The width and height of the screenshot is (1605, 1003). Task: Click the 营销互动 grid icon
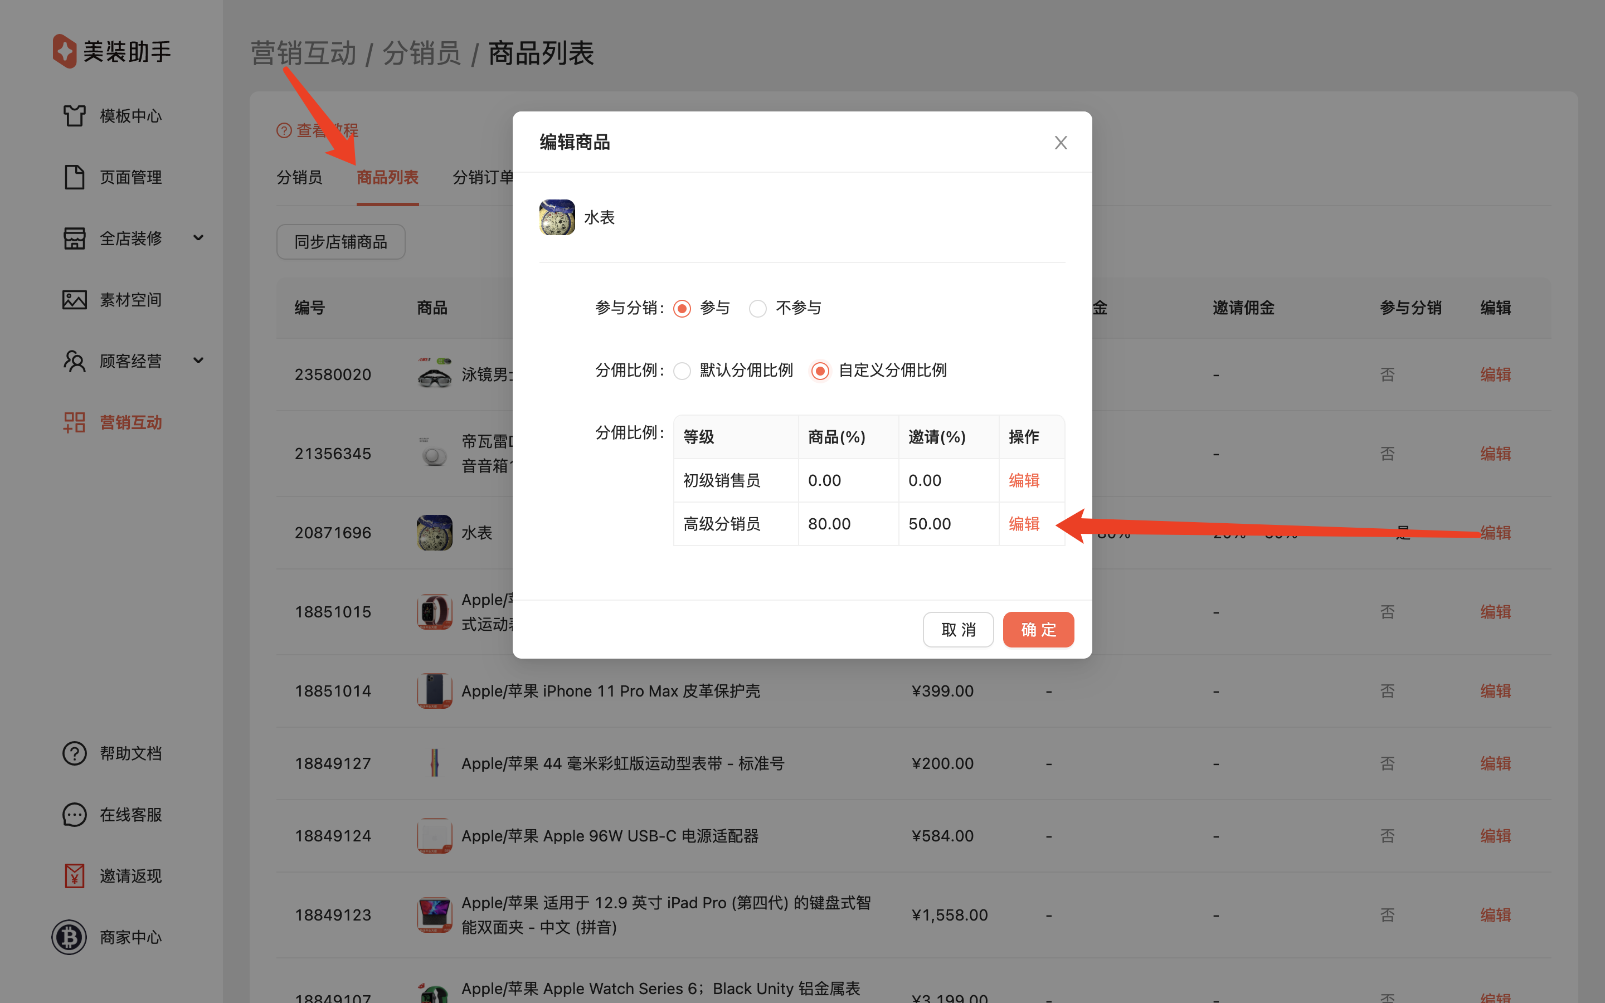click(74, 422)
